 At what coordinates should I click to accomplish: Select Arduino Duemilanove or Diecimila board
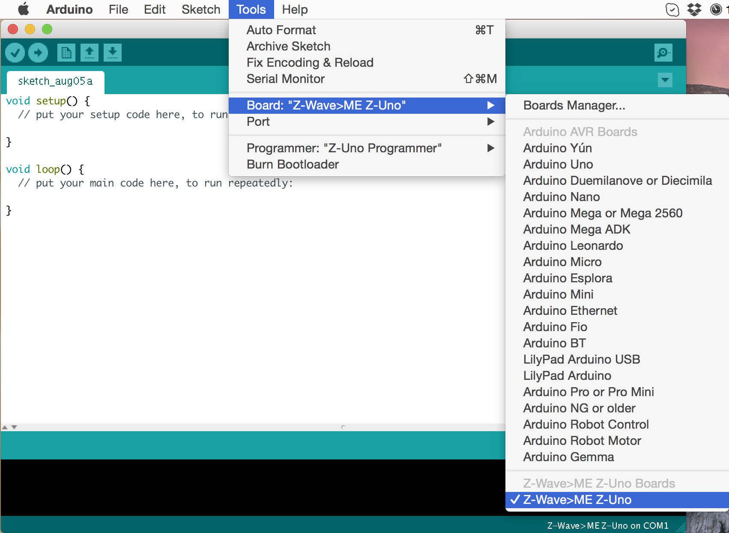click(x=617, y=181)
